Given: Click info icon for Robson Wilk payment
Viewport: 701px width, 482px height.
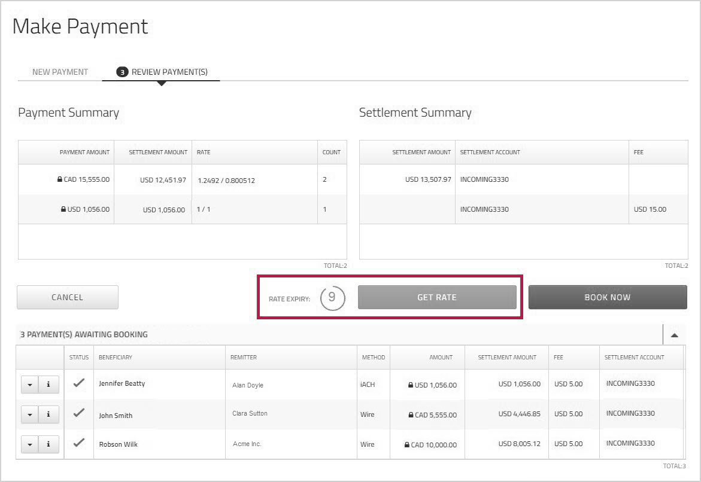Looking at the screenshot, I should tap(48, 444).
